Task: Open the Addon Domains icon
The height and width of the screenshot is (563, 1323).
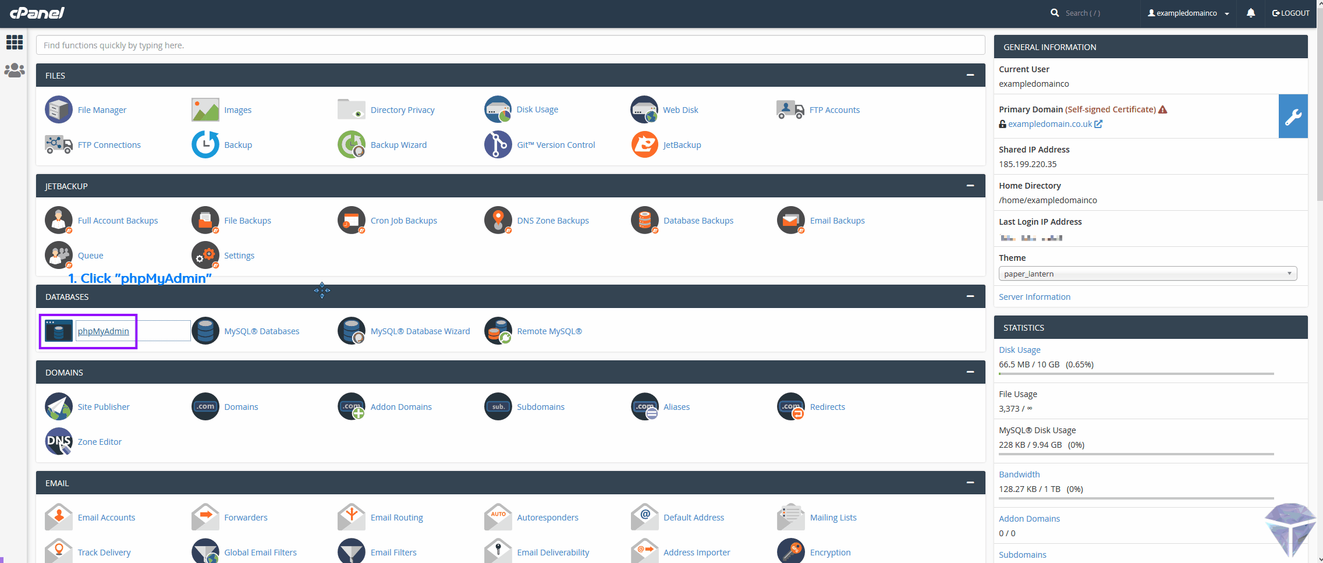Action: 352,406
